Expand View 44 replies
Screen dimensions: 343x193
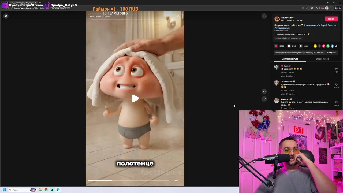[x=289, y=94]
